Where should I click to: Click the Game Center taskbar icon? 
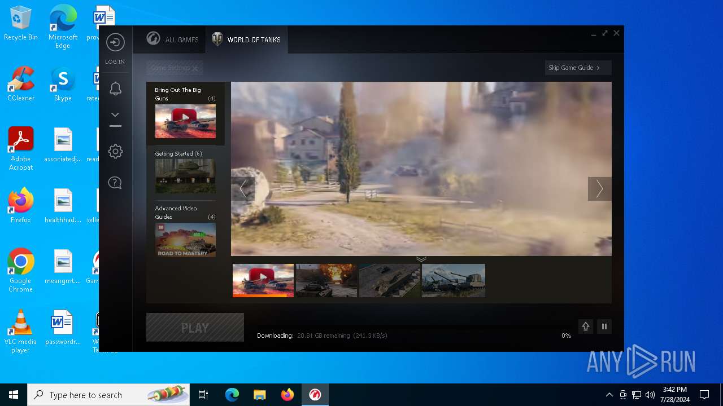[x=315, y=395]
